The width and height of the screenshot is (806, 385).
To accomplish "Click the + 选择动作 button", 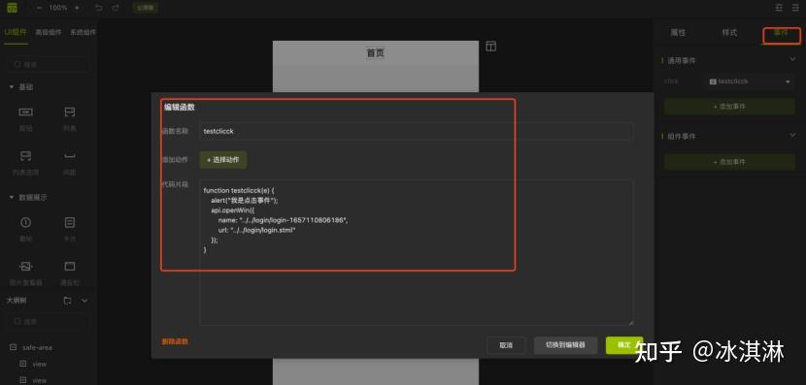I will pyautogui.click(x=223, y=160).
